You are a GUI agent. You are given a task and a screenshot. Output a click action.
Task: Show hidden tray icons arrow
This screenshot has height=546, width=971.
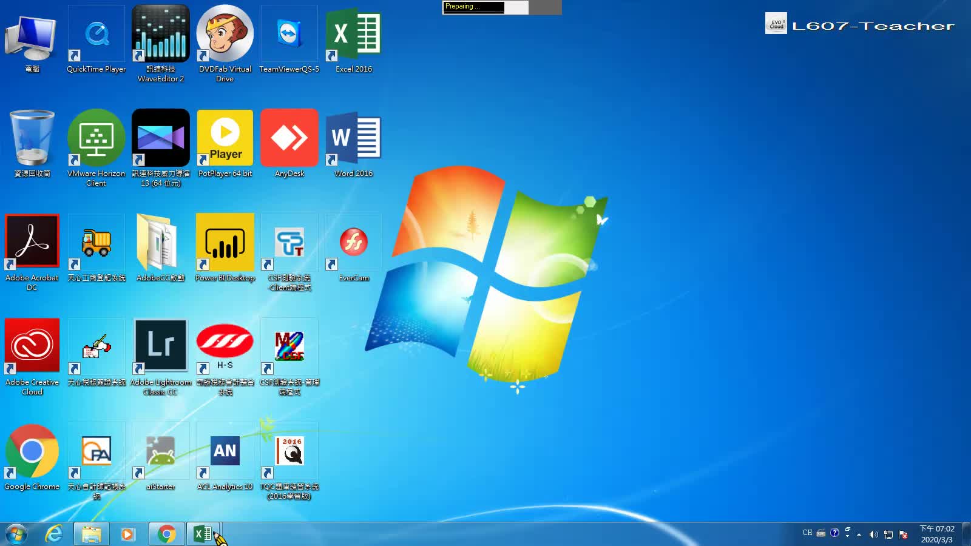tap(859, 534)
